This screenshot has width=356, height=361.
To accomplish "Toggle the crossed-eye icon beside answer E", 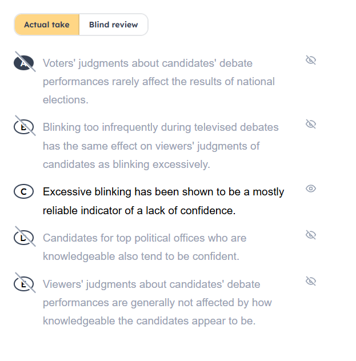I will [311, 281].
